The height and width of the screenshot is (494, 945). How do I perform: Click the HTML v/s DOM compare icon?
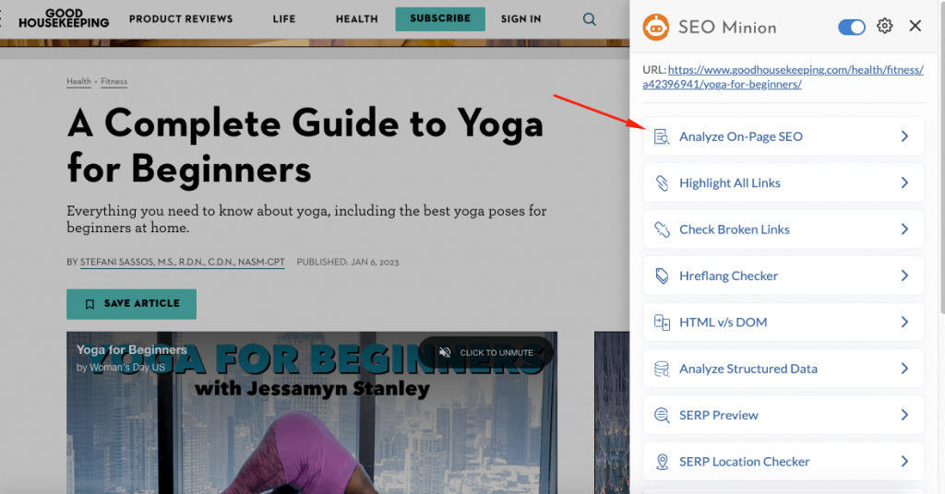[662, 322]
